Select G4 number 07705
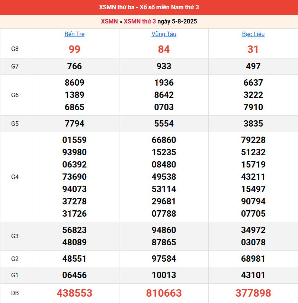This screenshot has width=298, height=303. [253, 214]
